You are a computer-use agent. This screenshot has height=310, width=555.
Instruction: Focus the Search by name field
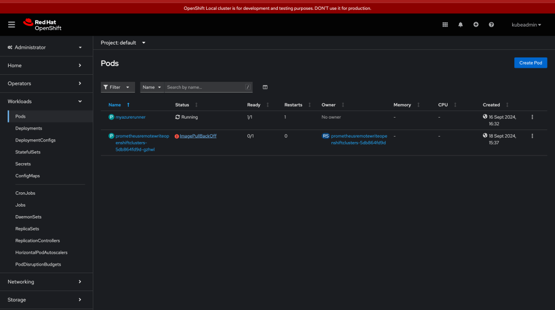pos(205,87)
